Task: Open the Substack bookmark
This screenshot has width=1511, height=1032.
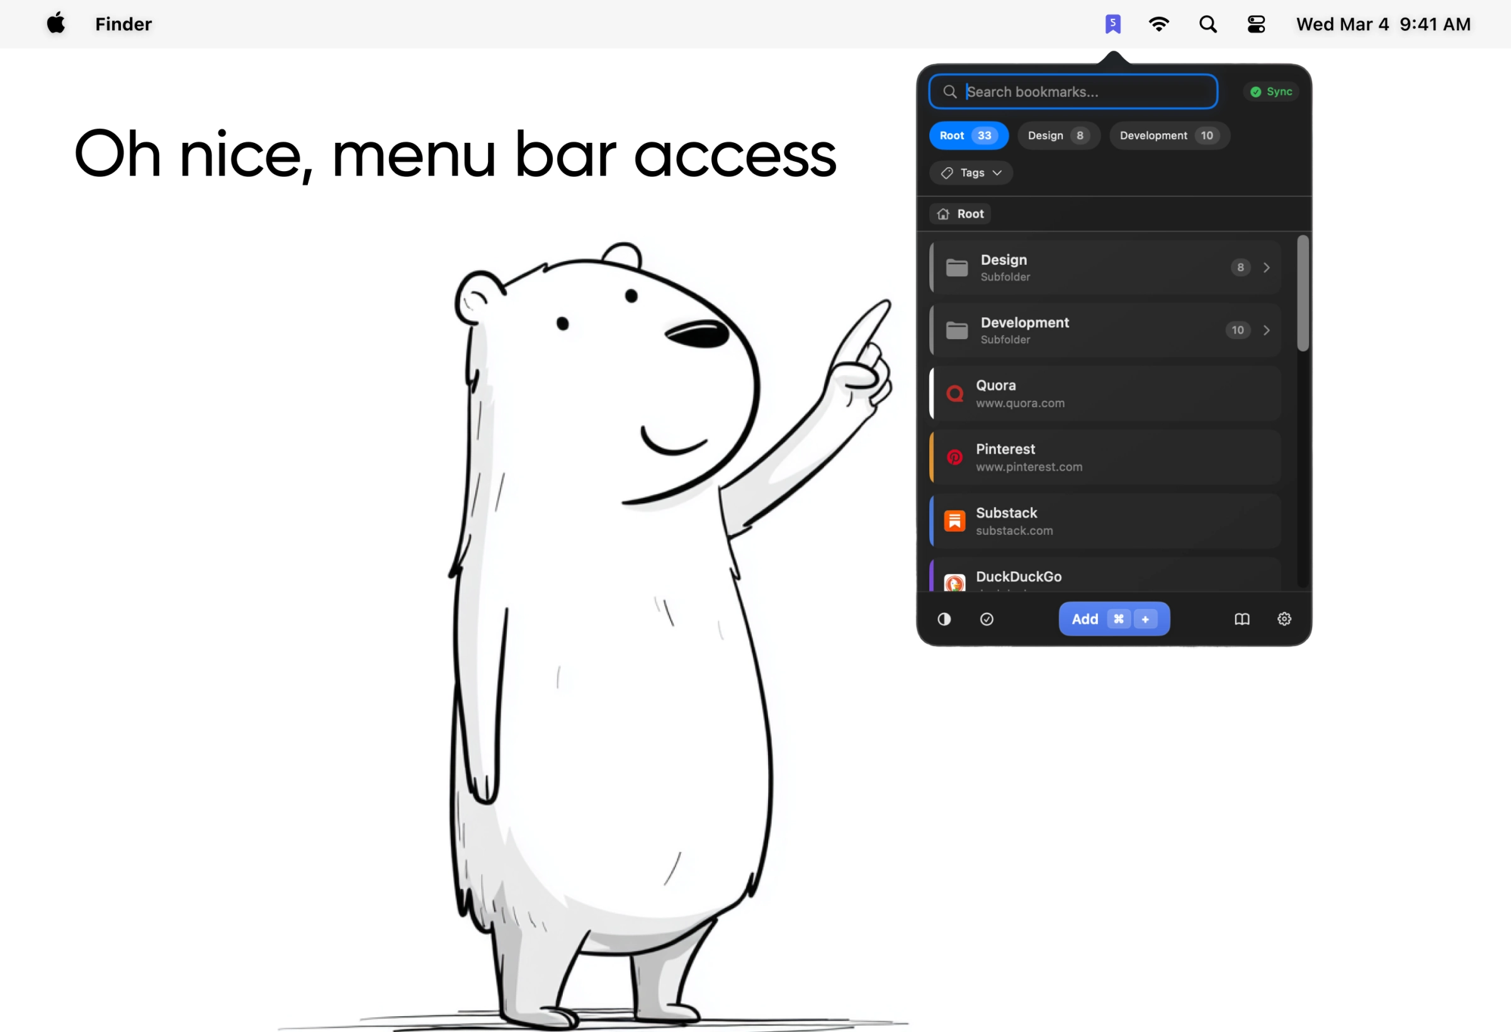Action: point(1106,520)
